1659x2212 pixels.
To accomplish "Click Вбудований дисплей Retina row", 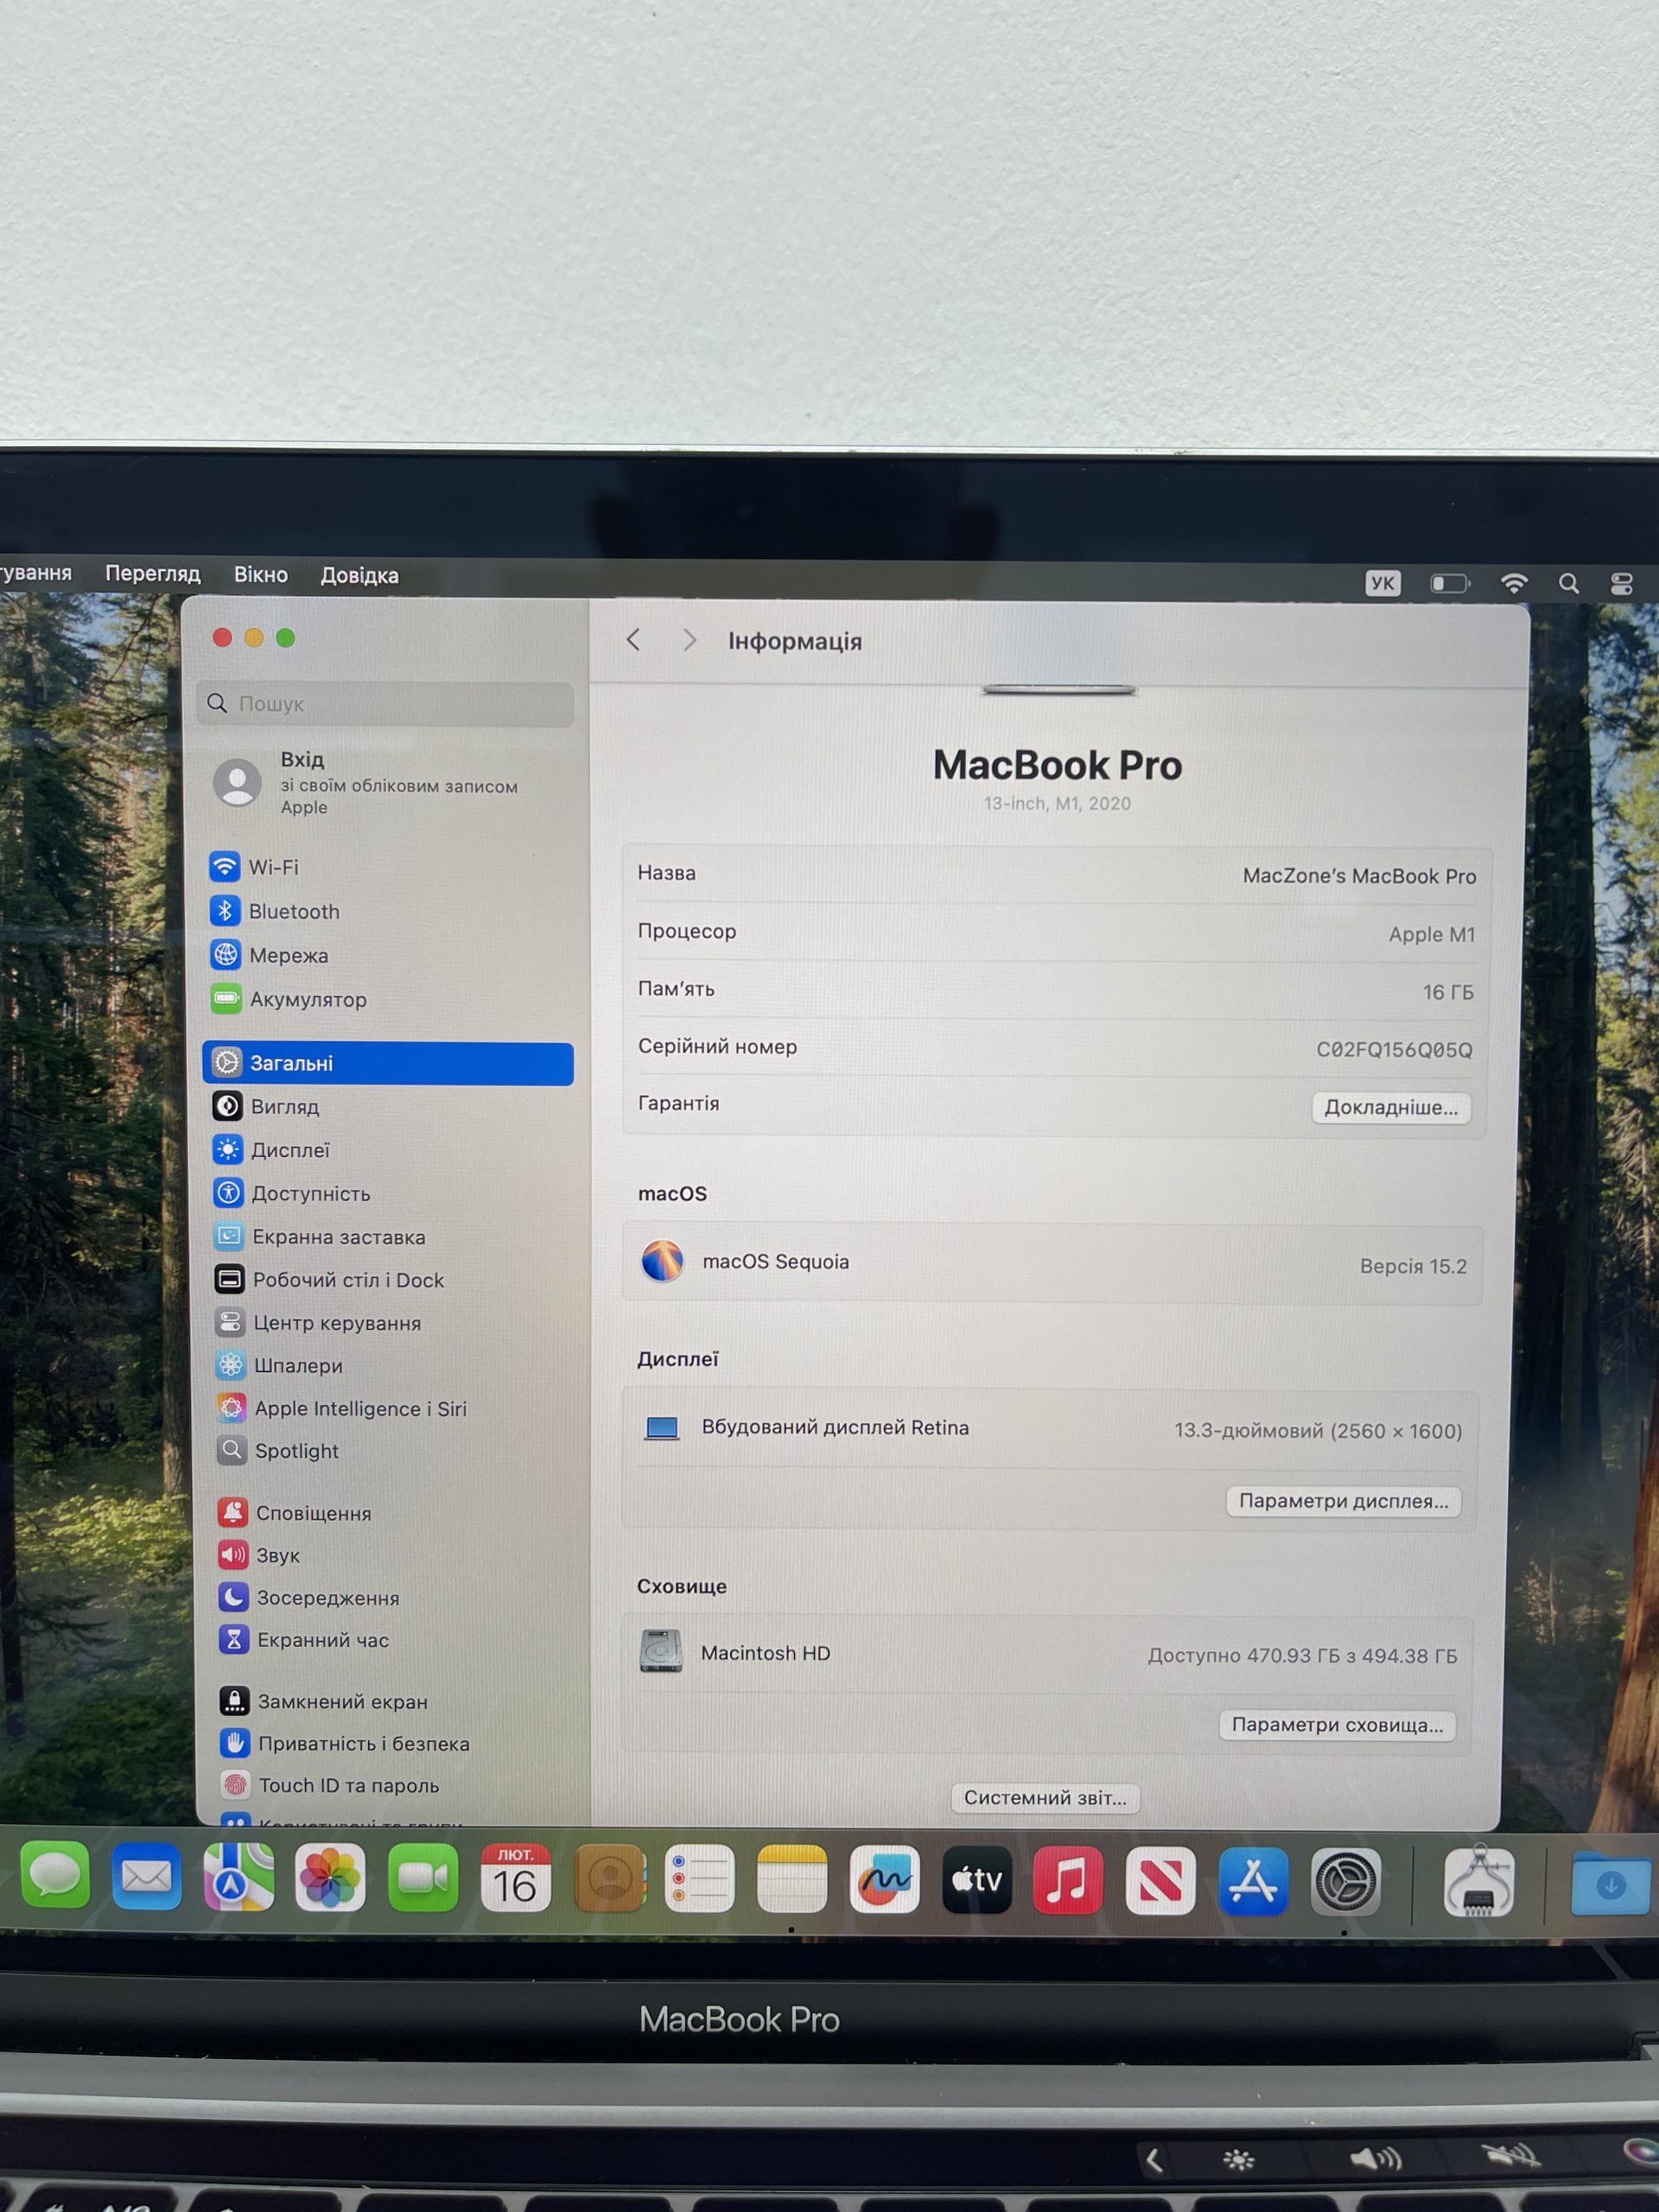I will coord(1050,1429).
